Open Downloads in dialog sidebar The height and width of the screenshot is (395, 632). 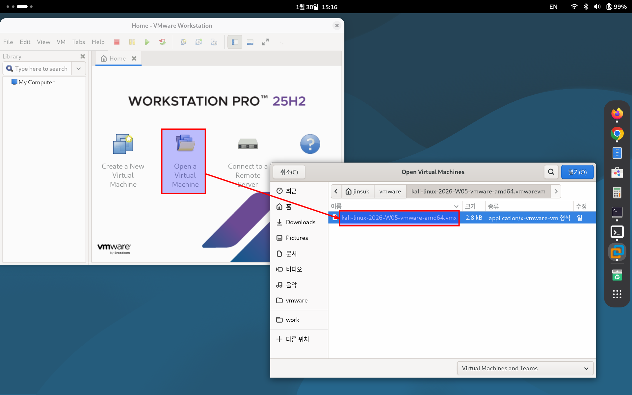[x=299, y=222]
